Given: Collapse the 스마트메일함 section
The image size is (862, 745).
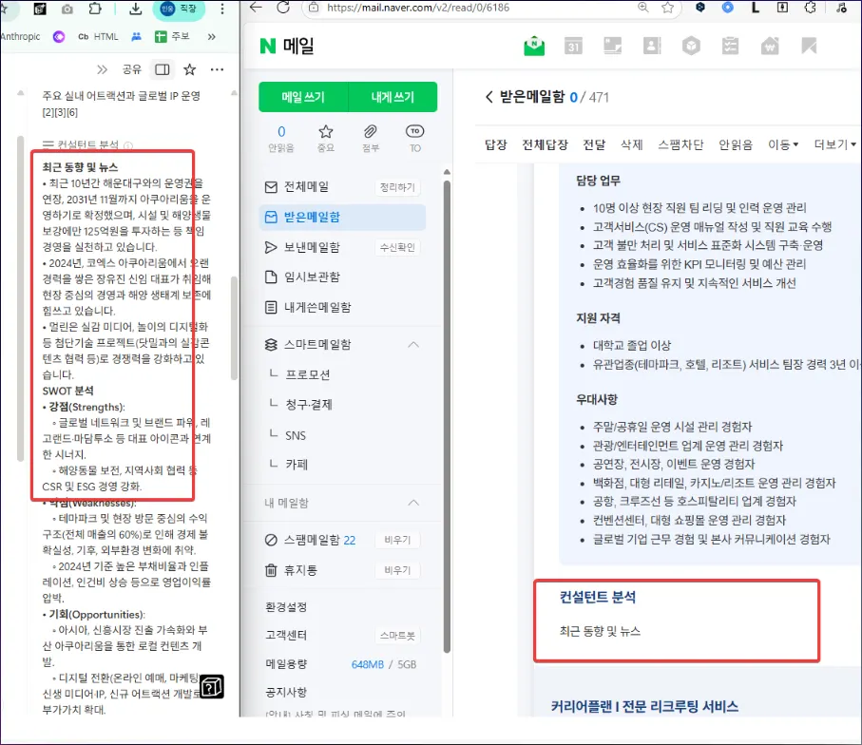Looking at the screenshot, I should click(x=413, y=345).
